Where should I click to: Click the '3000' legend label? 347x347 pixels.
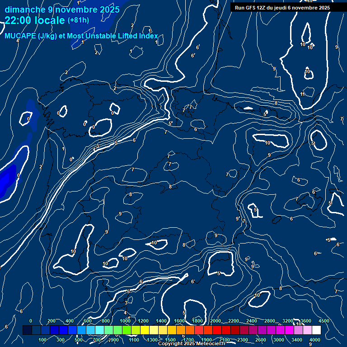[279, 340]
